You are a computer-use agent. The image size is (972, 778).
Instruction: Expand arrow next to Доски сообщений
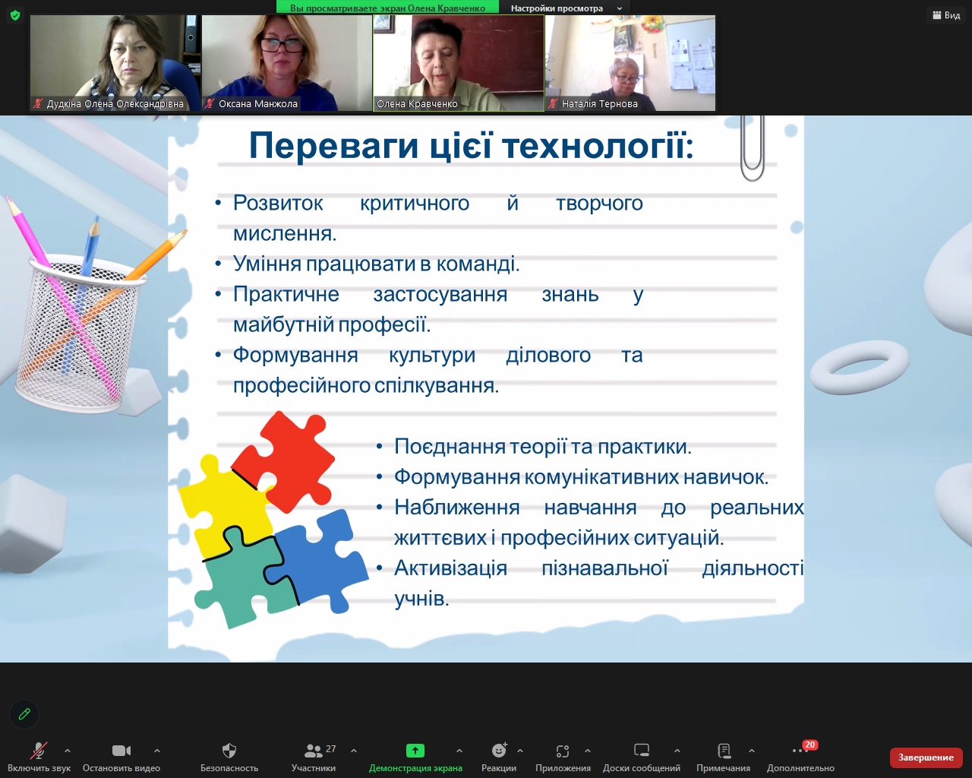[x=677, y=751]
